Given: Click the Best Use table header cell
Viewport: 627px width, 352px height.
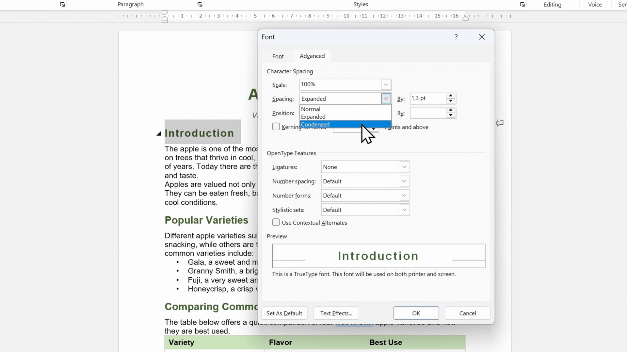Looking at the screenshot, I should coord(415,343).
